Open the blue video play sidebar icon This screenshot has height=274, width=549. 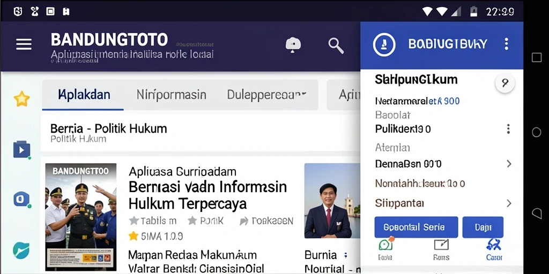(x=21, y=150)
